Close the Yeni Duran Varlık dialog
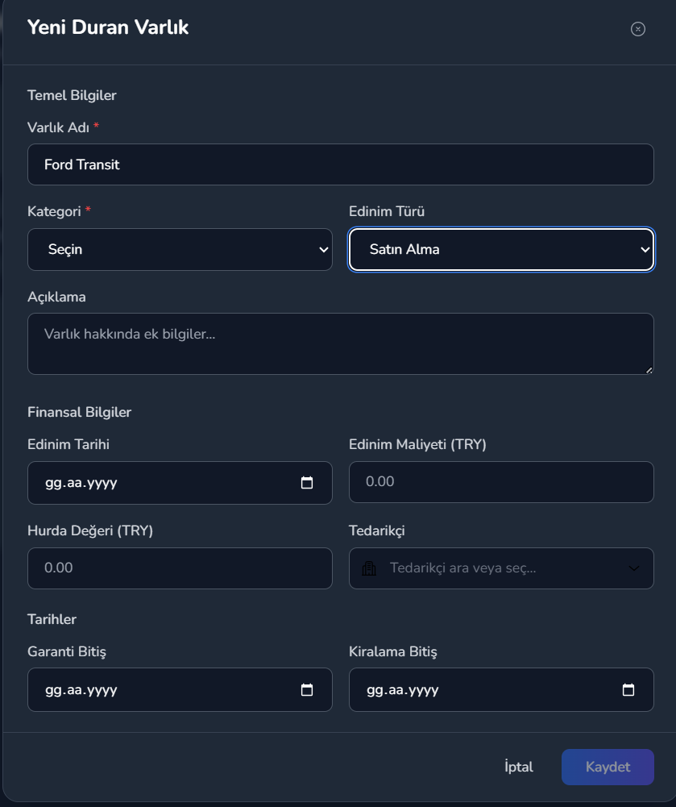676x807 pixels. (638, 29)
